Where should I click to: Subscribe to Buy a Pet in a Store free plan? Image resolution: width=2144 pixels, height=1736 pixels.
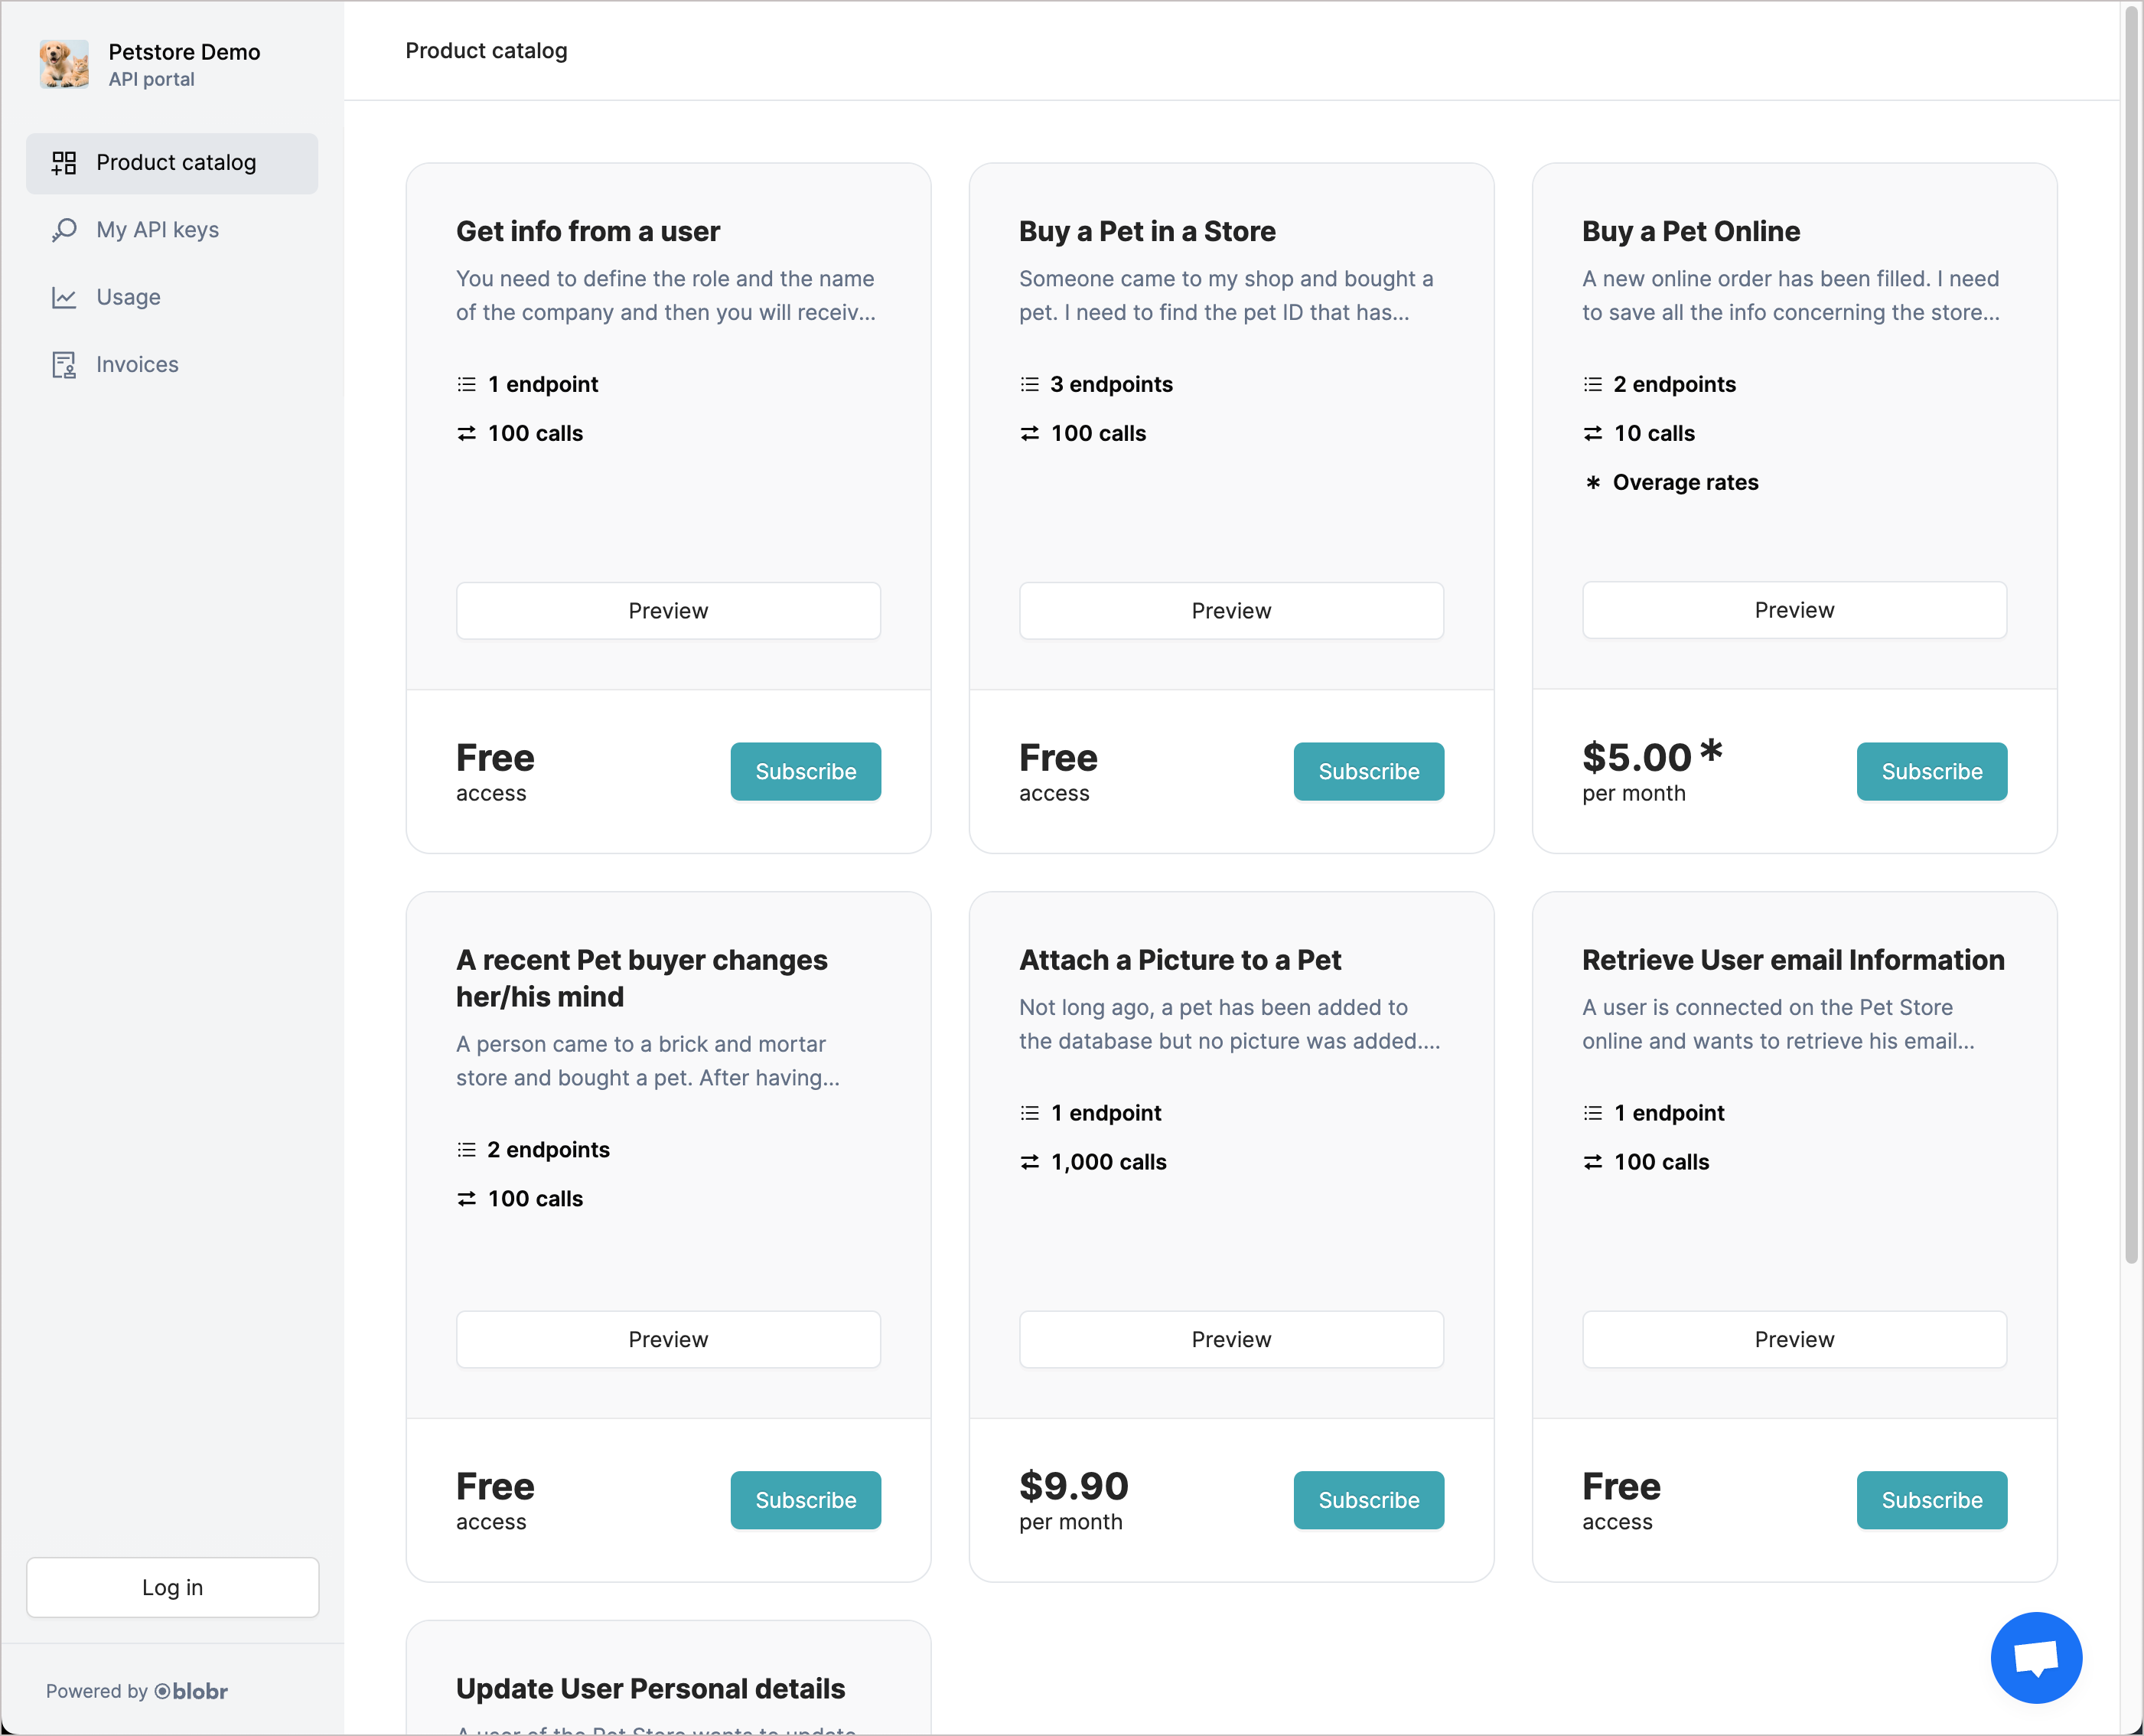[x=1369, y=771]
